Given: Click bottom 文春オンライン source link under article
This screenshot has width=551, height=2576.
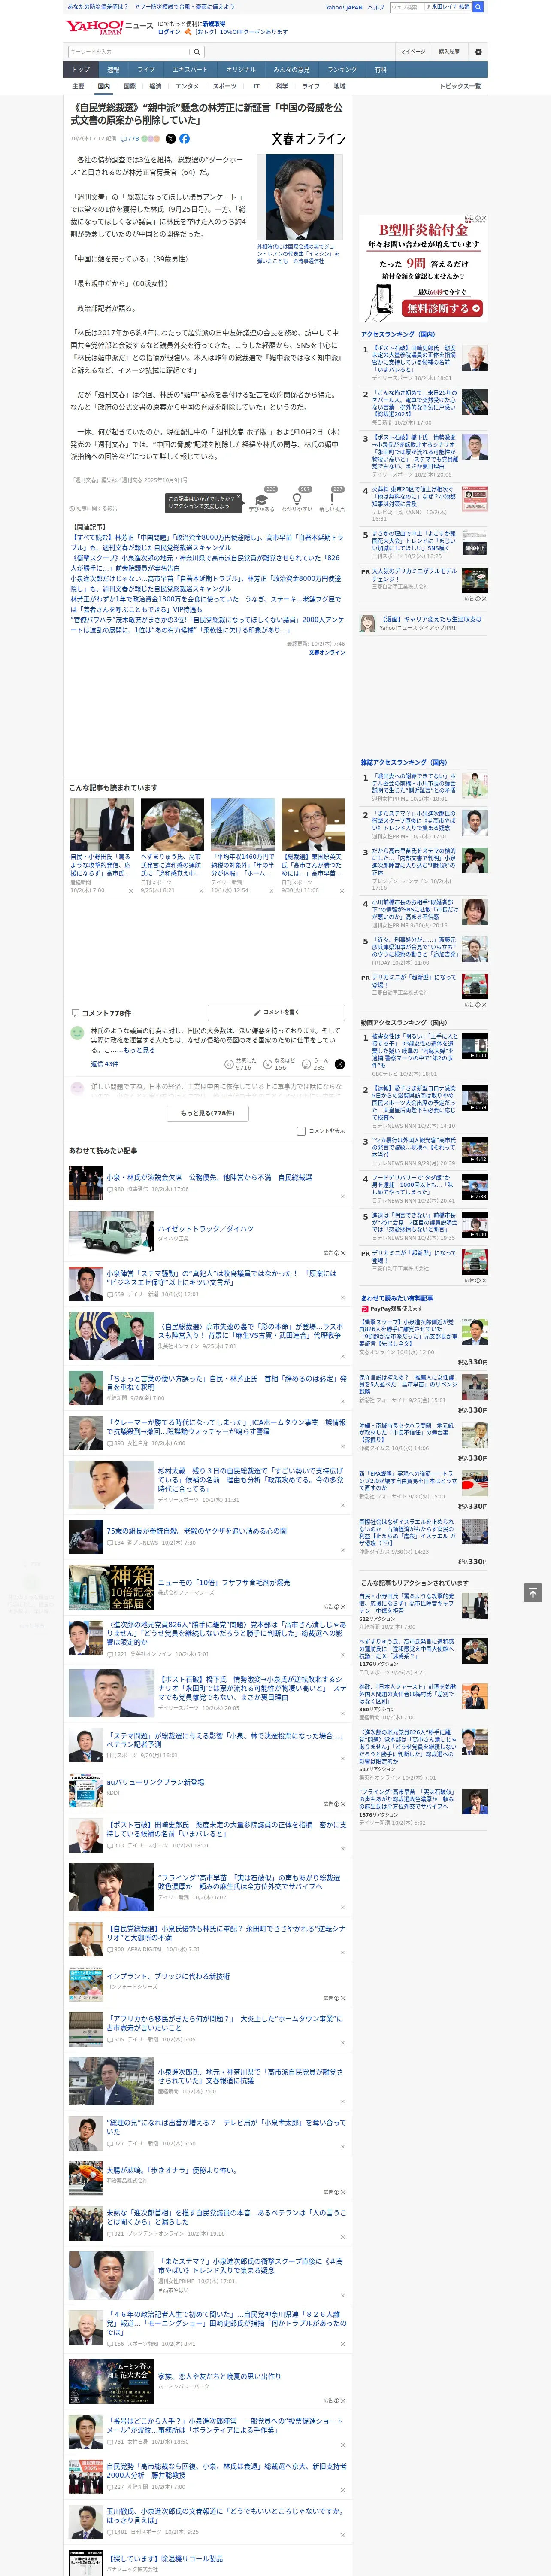Looking at the screenshot, I should pyautogui.click(x=327, y=653).
